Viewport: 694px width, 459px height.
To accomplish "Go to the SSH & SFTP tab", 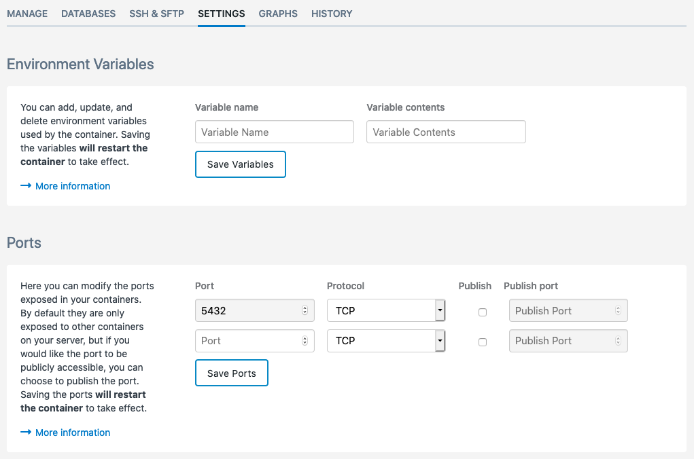I will click(x=156, y=14).
